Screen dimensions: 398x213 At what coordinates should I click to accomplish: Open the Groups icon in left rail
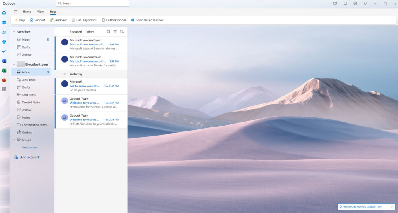[4, 42]
